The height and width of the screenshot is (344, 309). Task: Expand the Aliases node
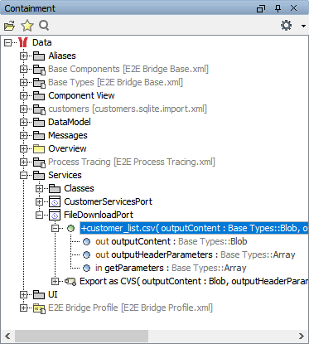[23, 56]
